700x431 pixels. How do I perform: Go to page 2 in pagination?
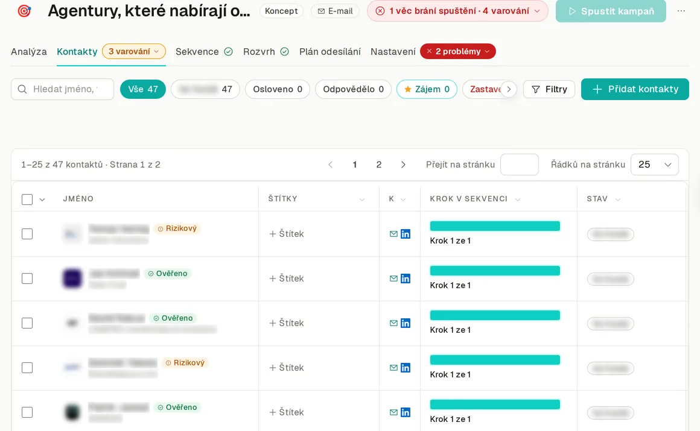point(378,165)
